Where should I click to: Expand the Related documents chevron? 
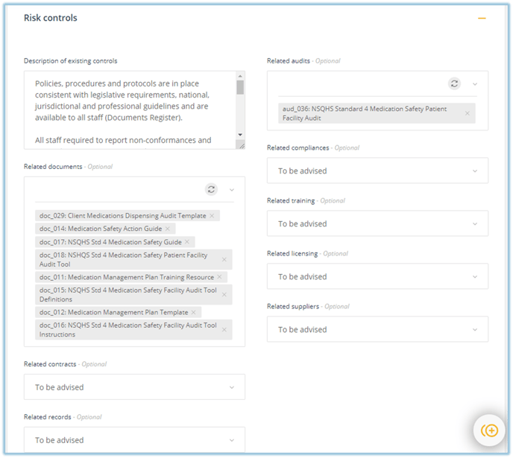click(x=232, y=190)
